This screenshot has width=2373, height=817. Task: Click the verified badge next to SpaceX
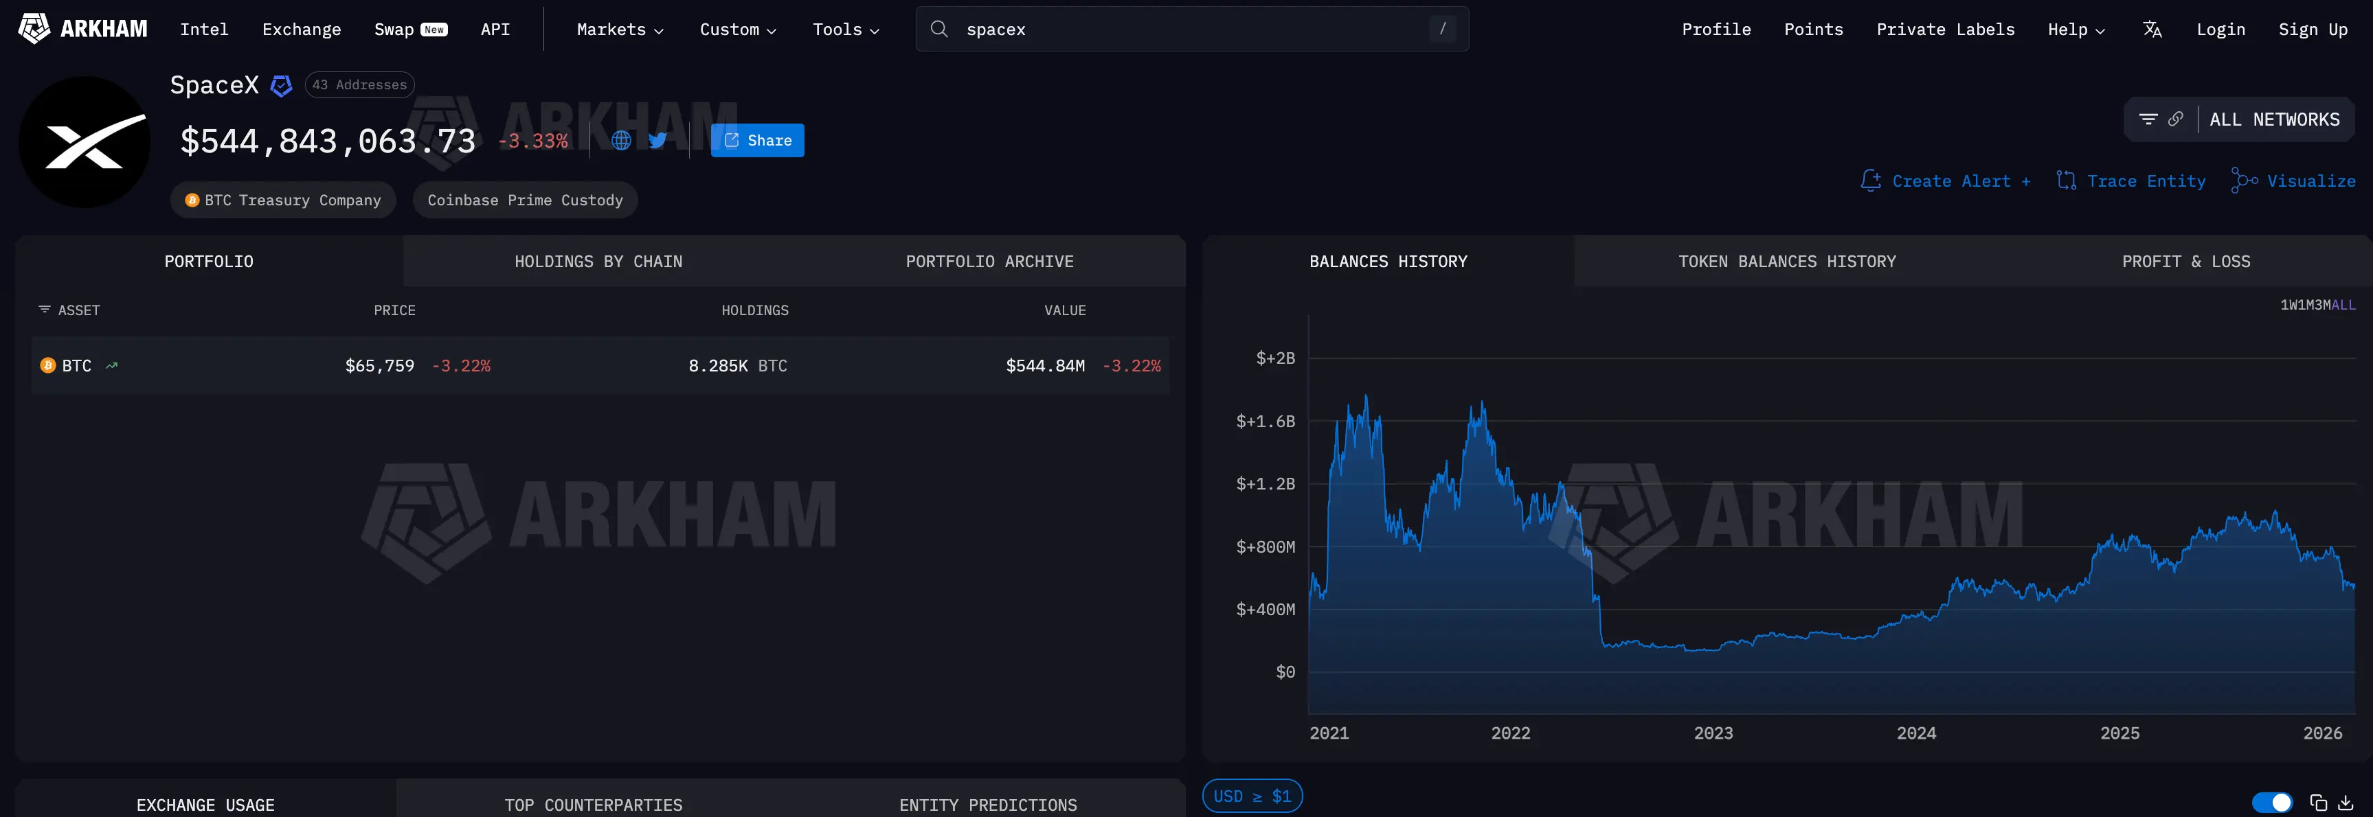click(280, 84)
